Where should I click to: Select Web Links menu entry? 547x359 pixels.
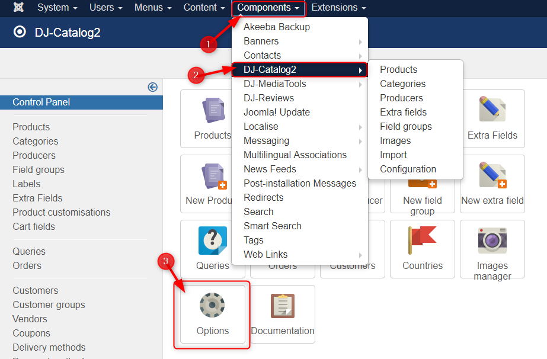click(x=300, y=254)
